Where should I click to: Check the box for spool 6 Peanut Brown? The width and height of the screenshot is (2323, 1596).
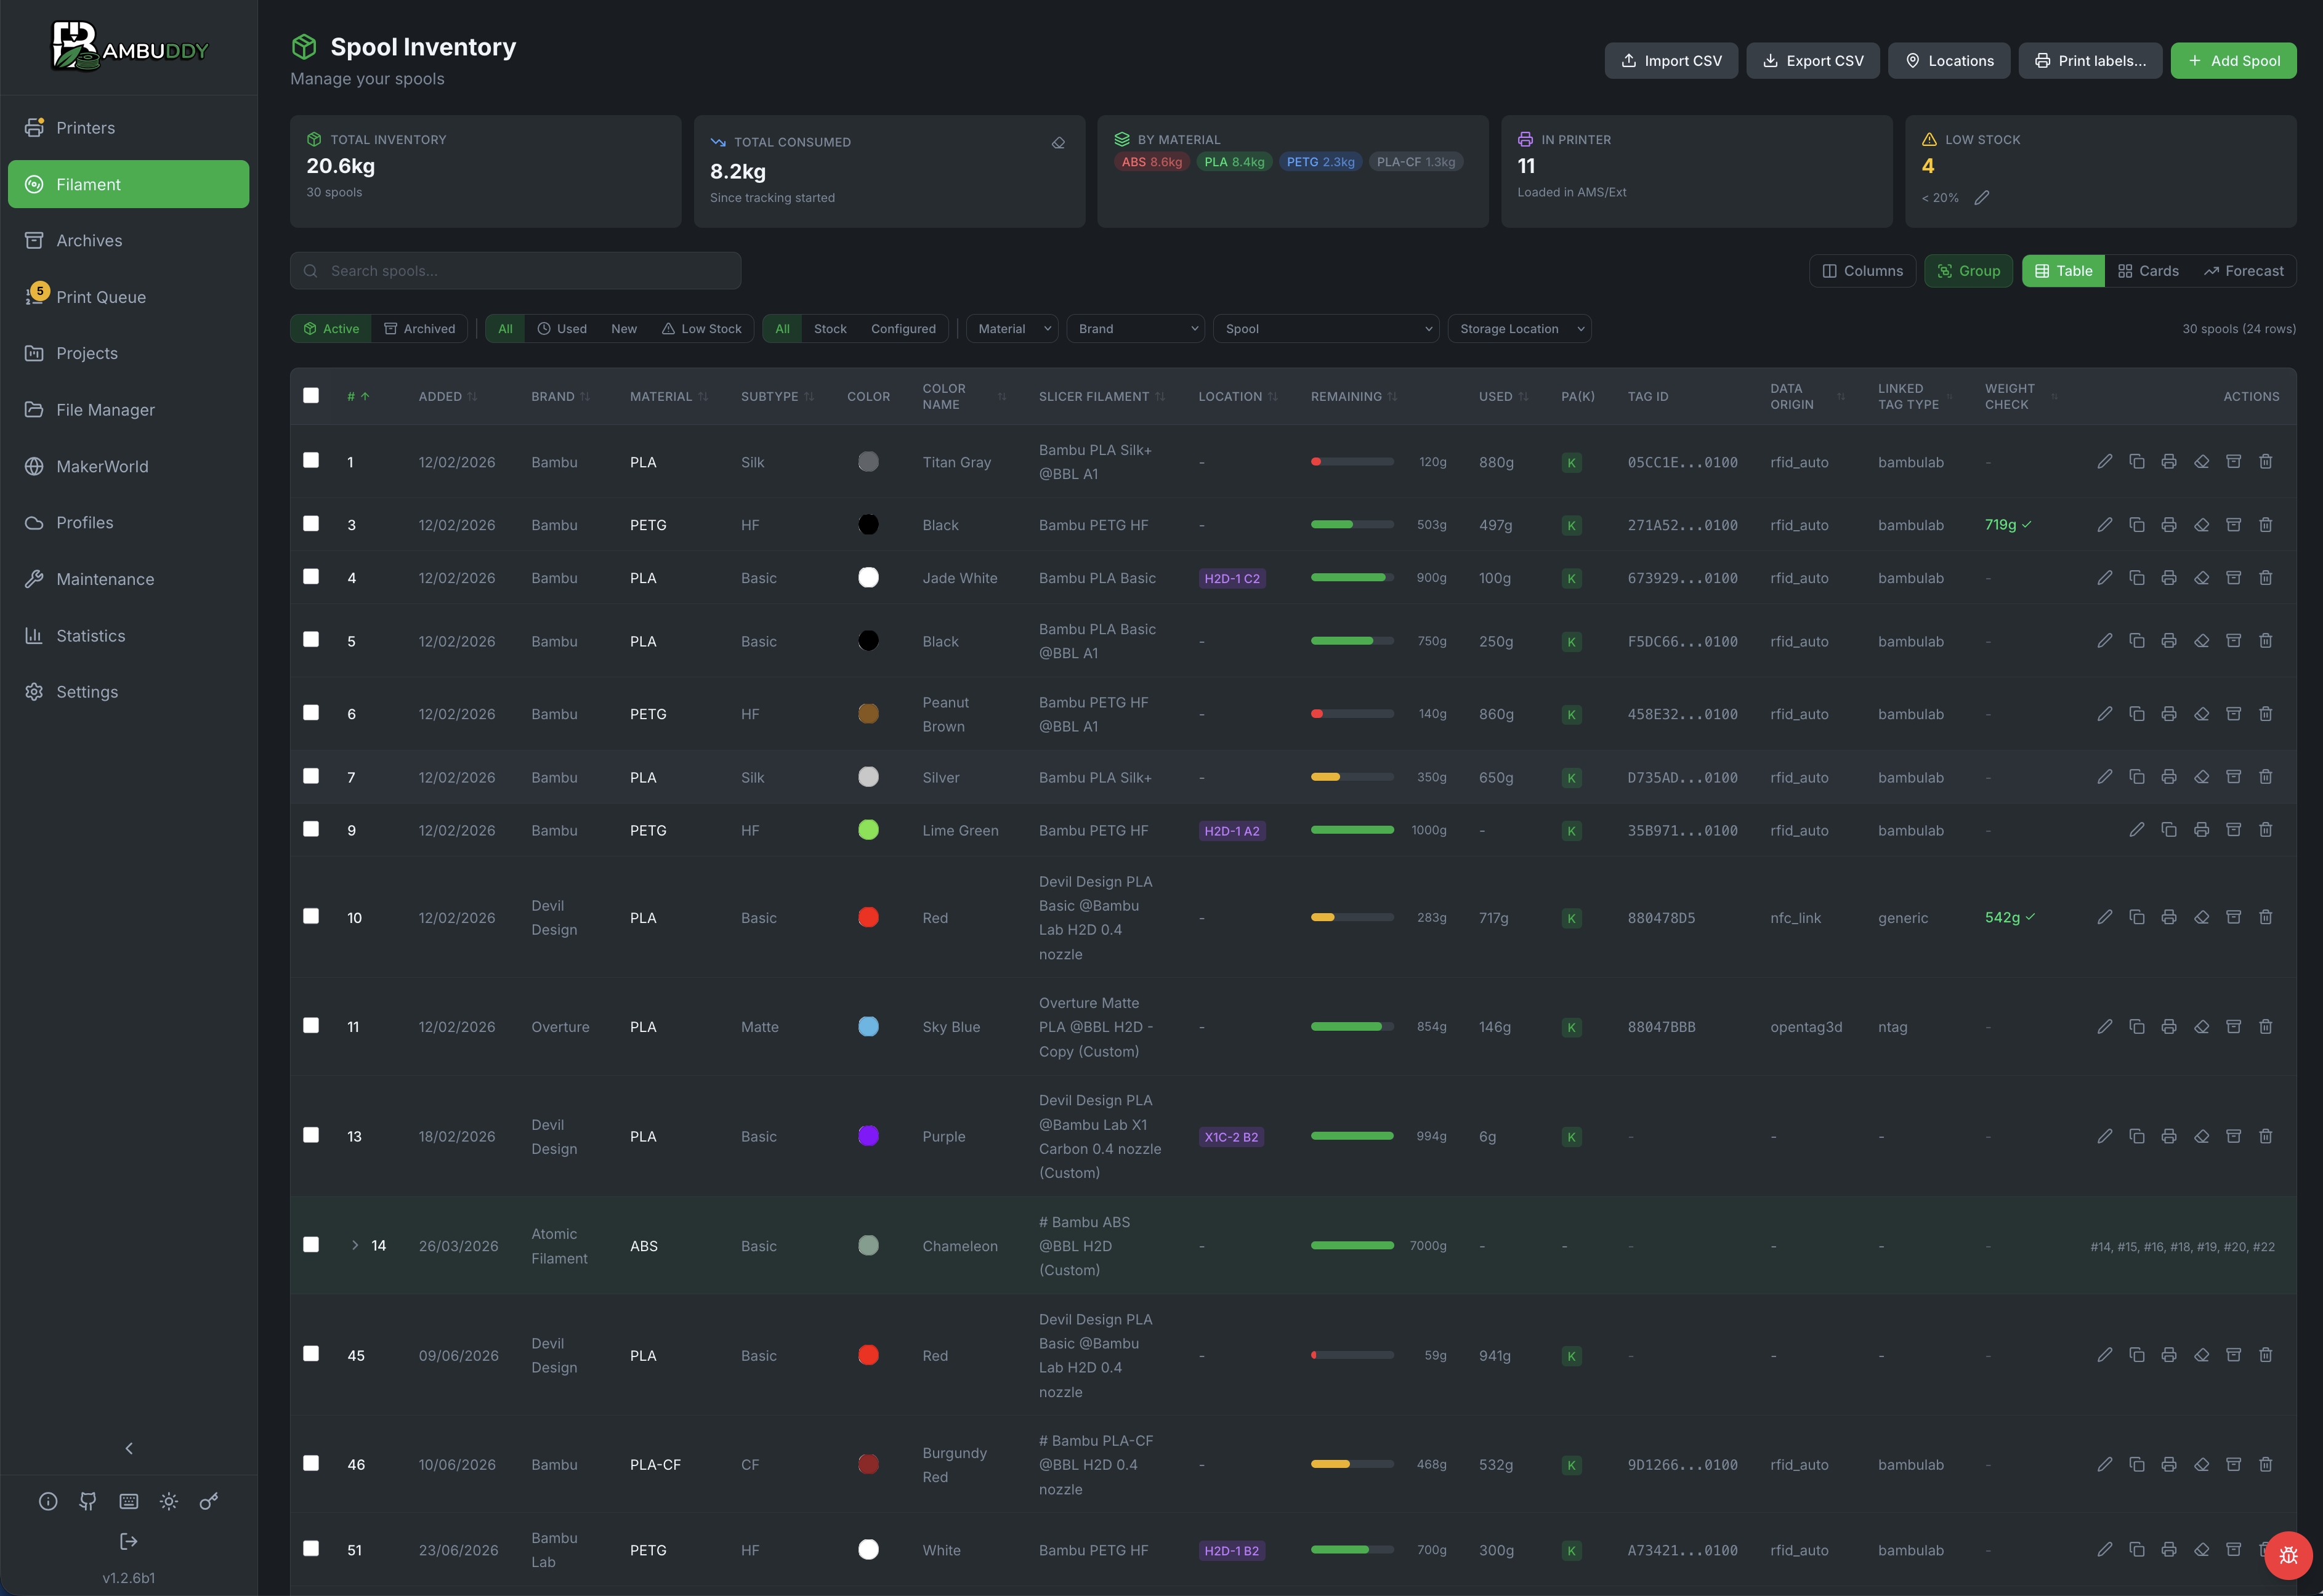tap(311, 712)
